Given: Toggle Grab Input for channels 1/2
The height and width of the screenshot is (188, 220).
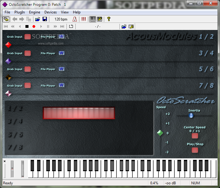Looking at the screenshot, I should click(x=28, y=37).
